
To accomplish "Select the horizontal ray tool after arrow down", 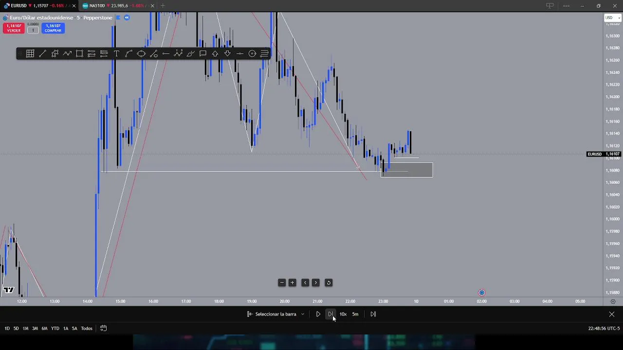I will click(x=240, y=53).
